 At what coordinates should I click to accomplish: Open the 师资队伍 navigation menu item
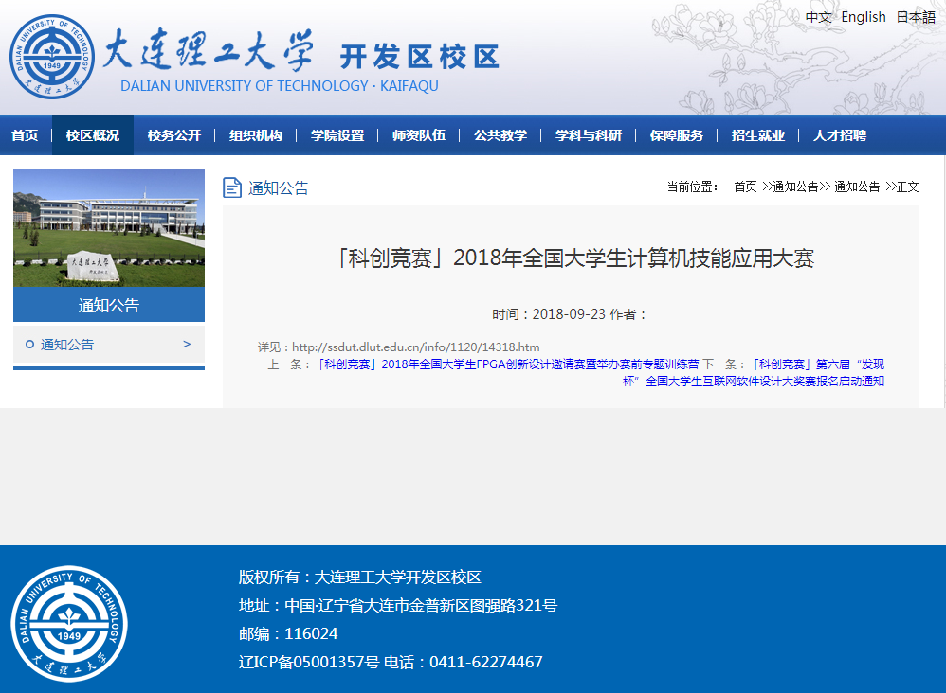(x=419, y=135)
